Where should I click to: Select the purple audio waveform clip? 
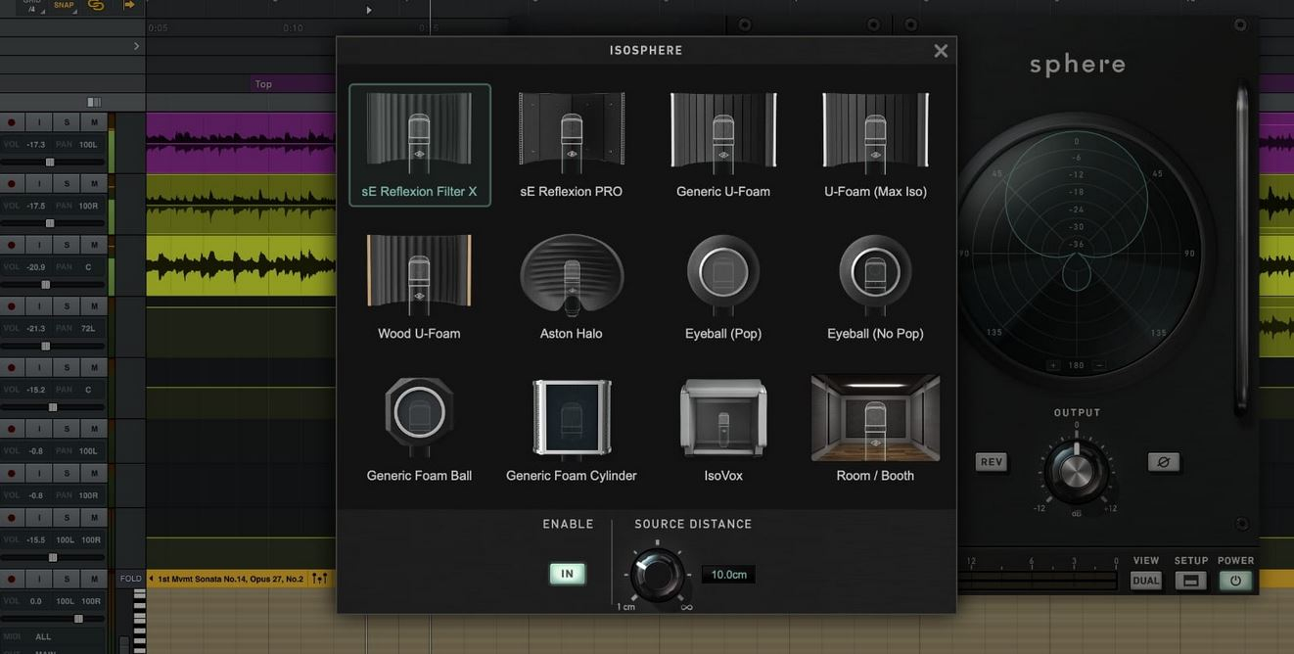point(241,143)
